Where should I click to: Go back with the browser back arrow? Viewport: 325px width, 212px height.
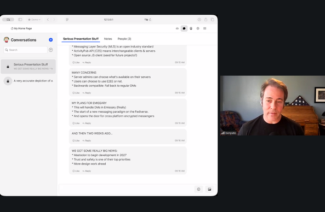(x=48, y=20)
